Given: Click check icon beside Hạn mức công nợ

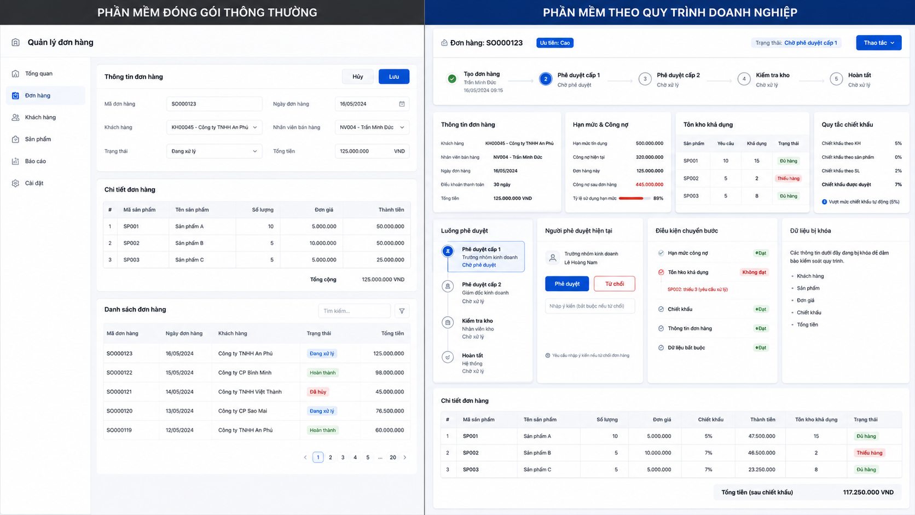Looking at the screenshot, I should [661, 253].
